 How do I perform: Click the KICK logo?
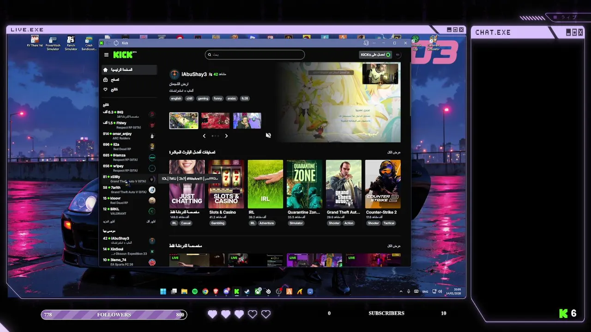pos(125,55)
